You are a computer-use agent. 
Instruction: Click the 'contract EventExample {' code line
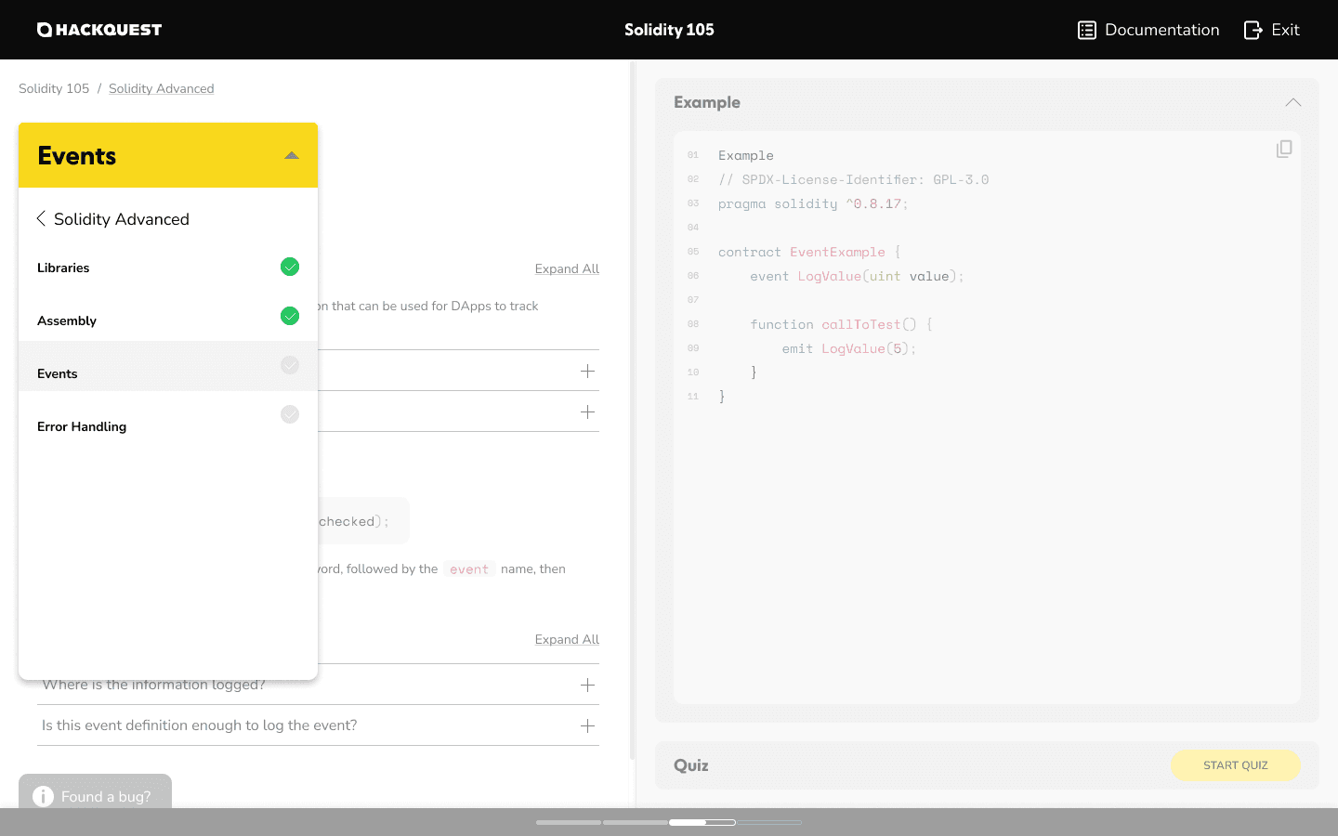[809, 252]
